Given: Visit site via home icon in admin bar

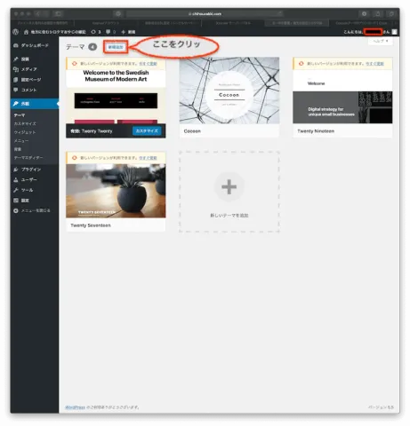Looking at the screenshot, I should point(26,32).
